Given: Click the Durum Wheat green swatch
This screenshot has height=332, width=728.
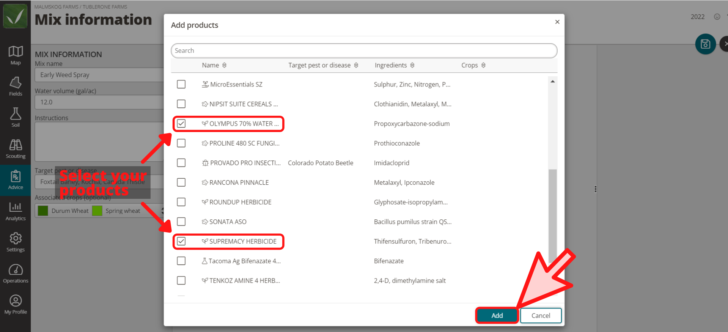Looking at the screenshot, I should coord(43,211).
